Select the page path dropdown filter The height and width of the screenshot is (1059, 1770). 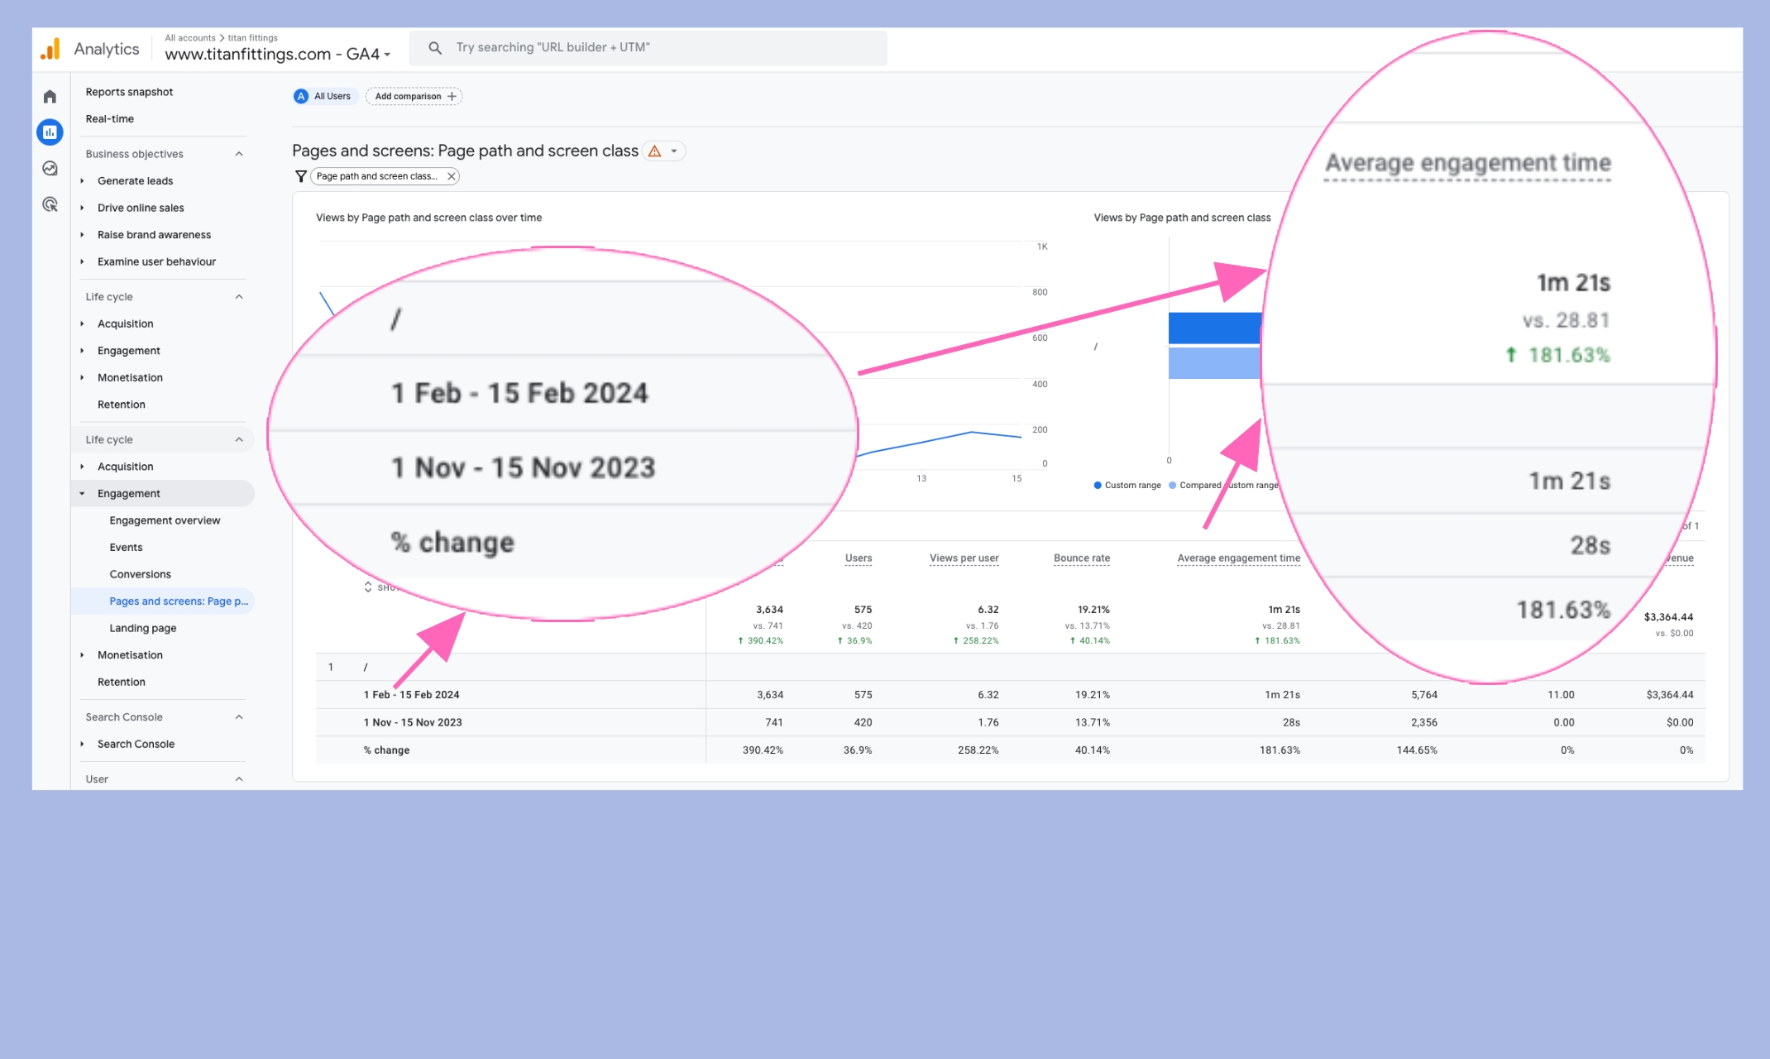pos(378,176)
